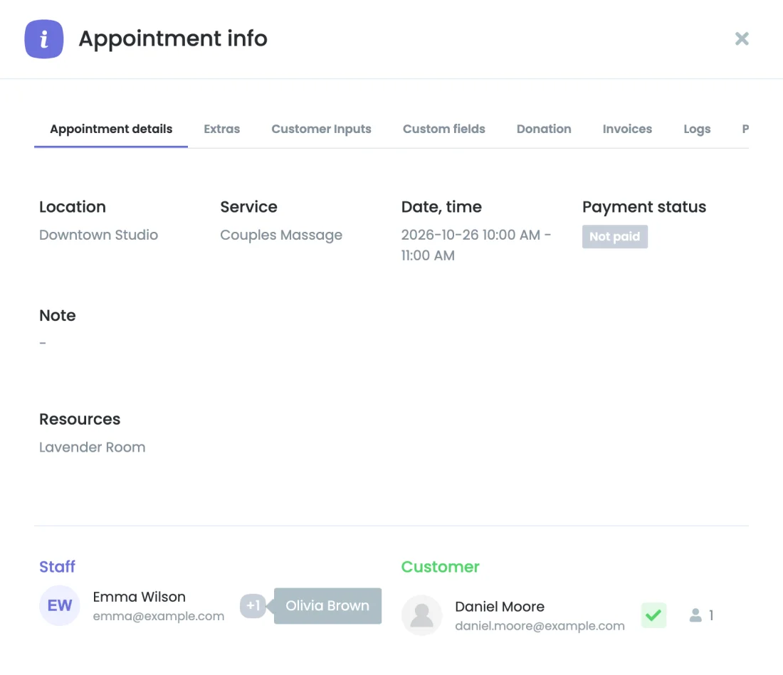
Task: Switch to the Extras tab
Action: point(221,129)
